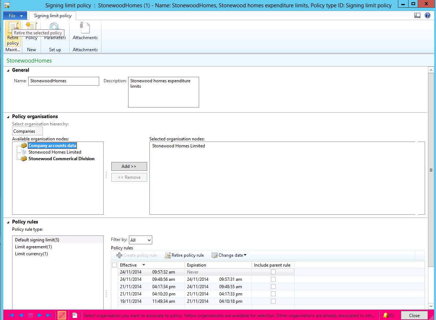
Task: Toggle the view layout icon beside help
Action: click(x=417, y=16)
